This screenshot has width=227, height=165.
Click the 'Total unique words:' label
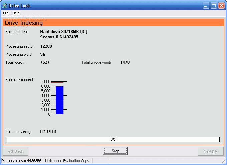coord(97,62)
